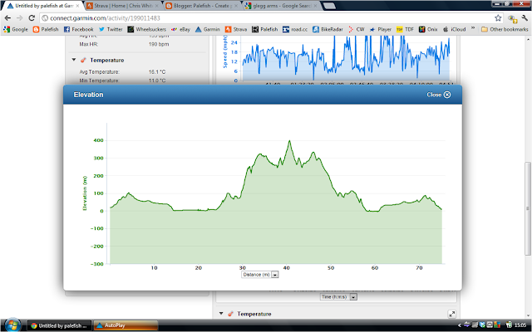
Task: Open the Facebook bookmark
Action: coord(78,30)
